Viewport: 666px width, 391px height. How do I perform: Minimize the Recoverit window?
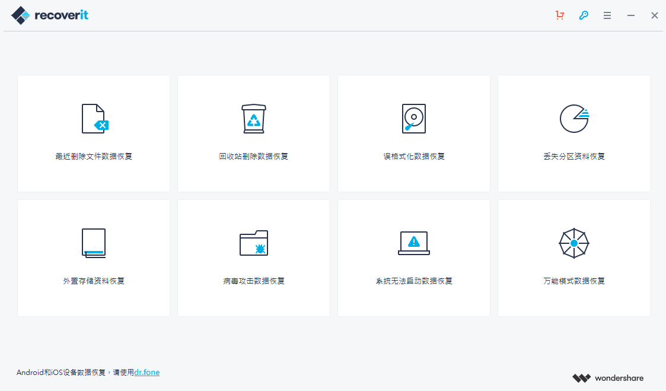(631, 15)
